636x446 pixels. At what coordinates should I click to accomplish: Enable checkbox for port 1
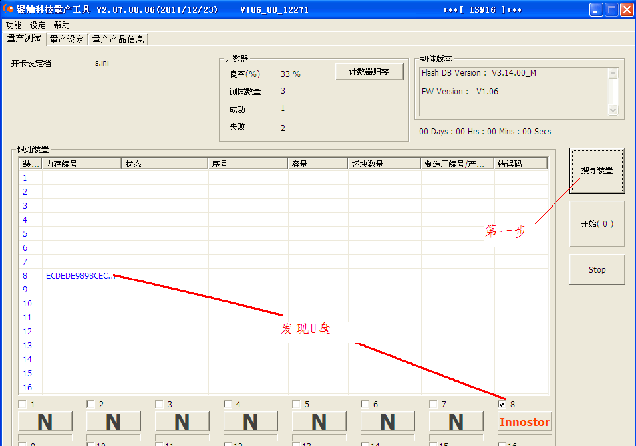23,404
